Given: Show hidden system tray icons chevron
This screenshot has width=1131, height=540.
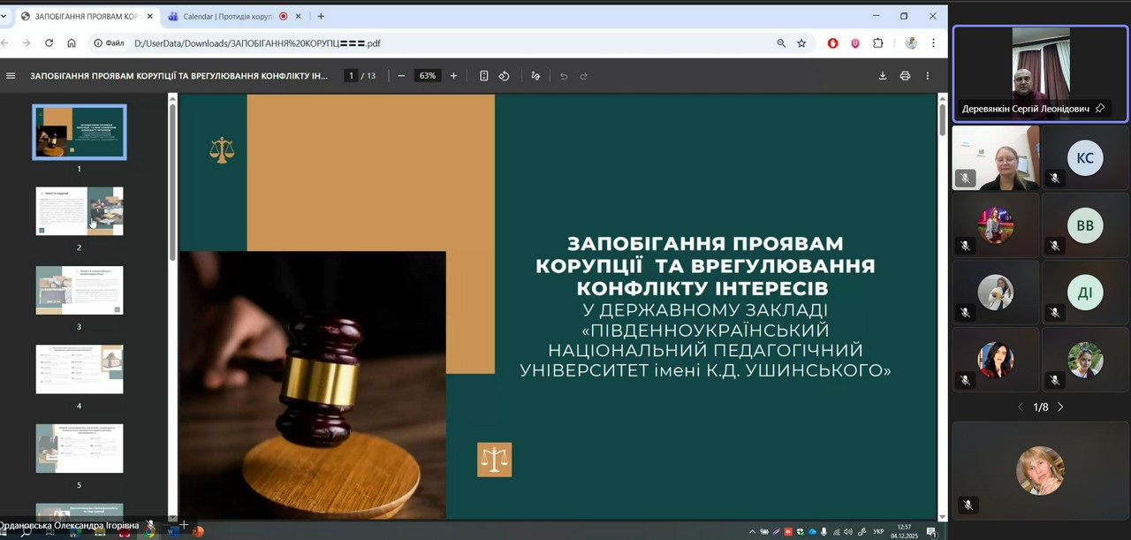Looking at the screenshot, I should [752, 532].
